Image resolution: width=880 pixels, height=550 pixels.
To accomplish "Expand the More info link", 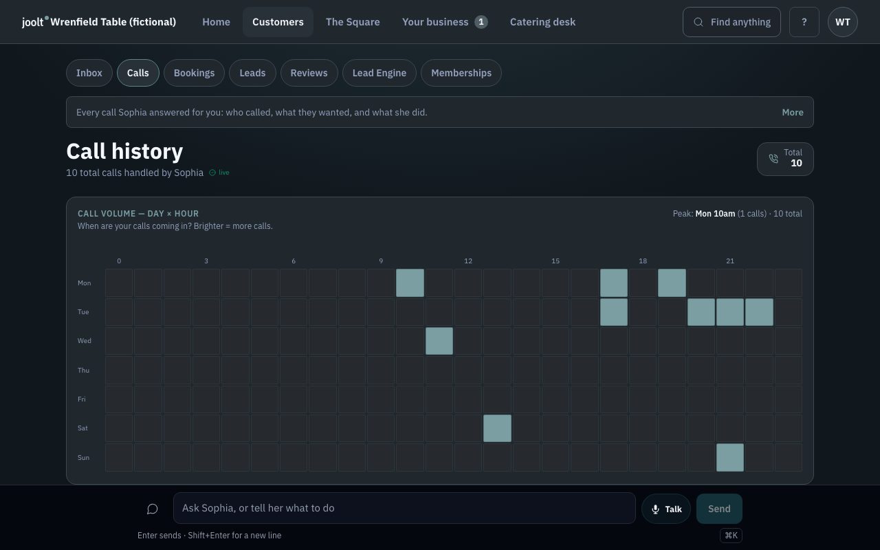I will pyautogui.click(x=793, y=112).
